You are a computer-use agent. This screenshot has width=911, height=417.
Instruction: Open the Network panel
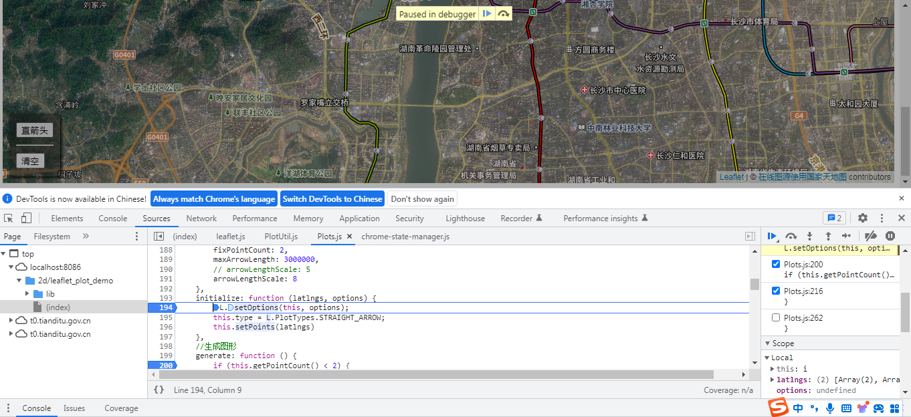pyautogui.click(x=201, y=219)
